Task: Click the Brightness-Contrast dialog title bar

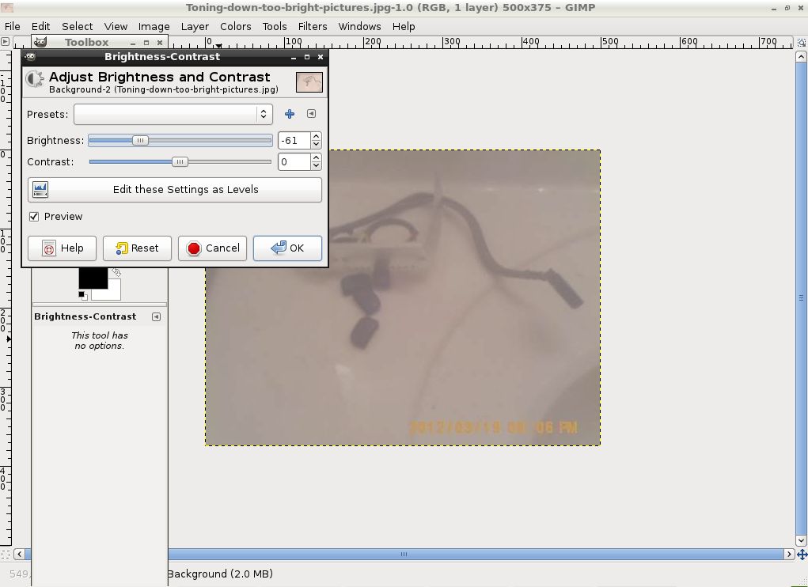Action: click(175, 57)
